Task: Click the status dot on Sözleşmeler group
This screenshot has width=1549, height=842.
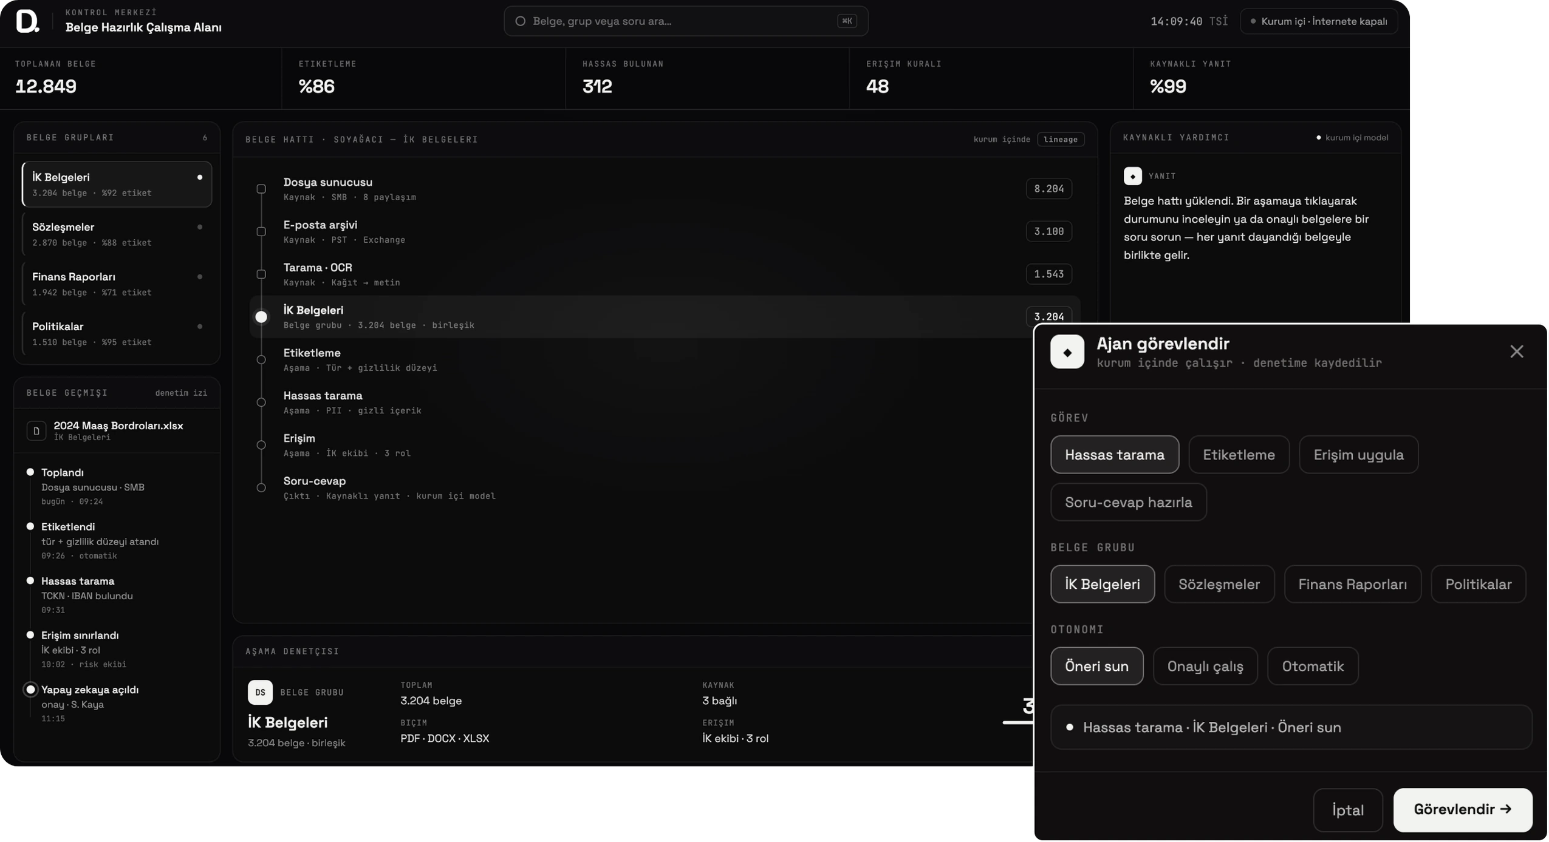Action: (x=200, y=227)
